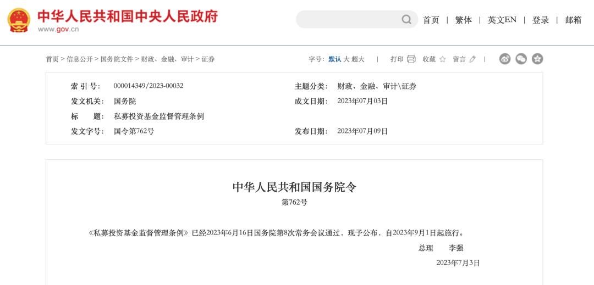This screenshot has width=594, height=285.
Task: Focus the site search input field
Action: pos(356,19)
